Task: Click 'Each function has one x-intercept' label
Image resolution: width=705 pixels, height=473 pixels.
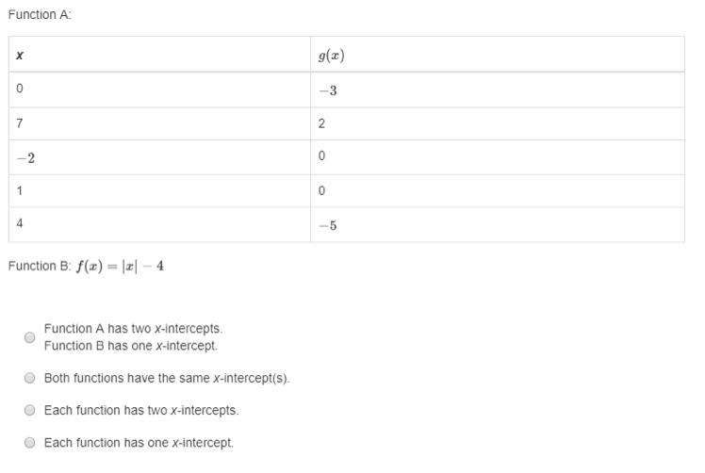Action: click(139, 443)
